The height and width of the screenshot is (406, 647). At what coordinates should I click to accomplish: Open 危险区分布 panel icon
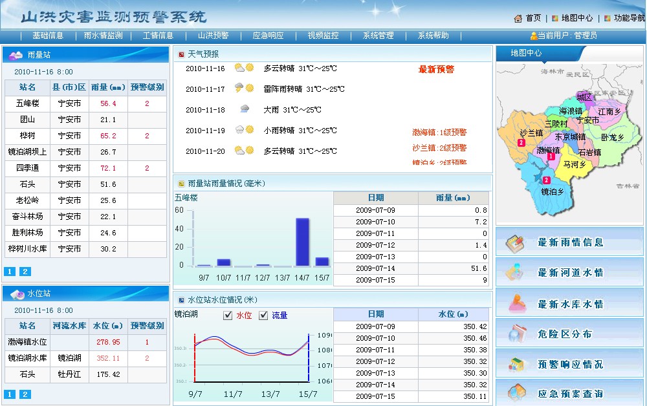(x=516, y=334)
